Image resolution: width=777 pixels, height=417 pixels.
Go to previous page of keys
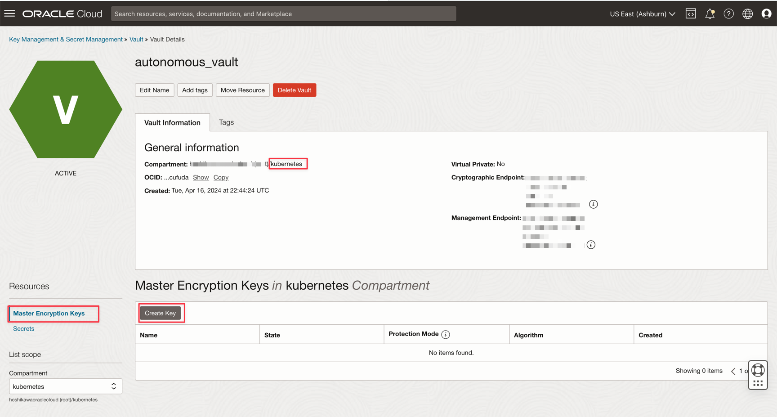(x=733, y=371)
